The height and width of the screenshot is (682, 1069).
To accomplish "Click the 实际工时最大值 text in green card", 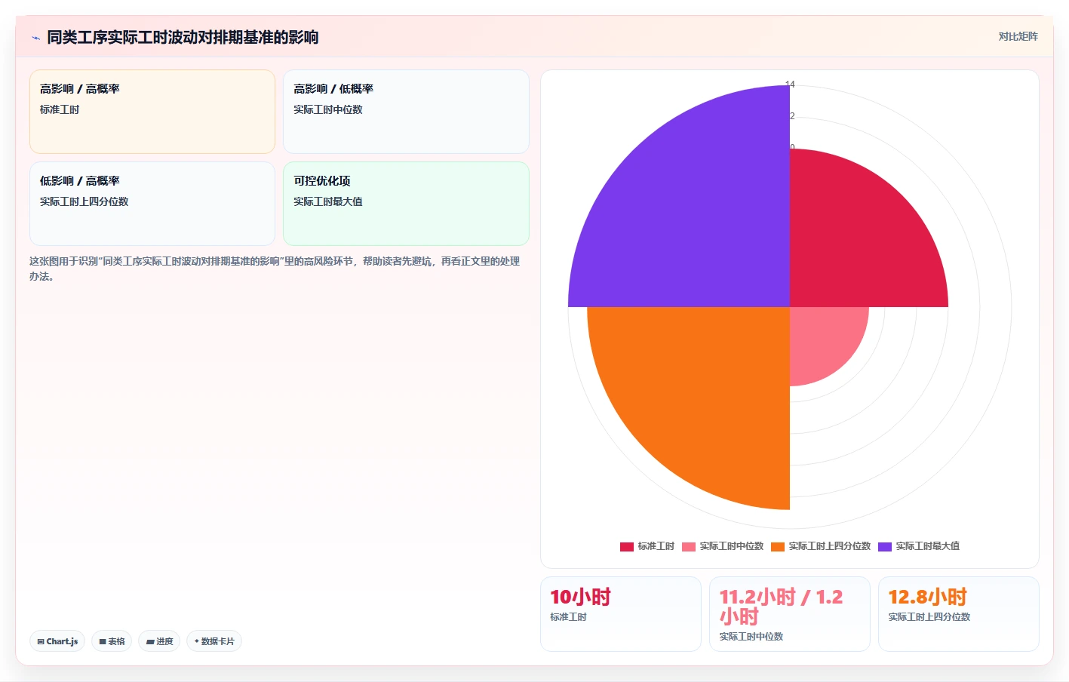I will (328, 201).
